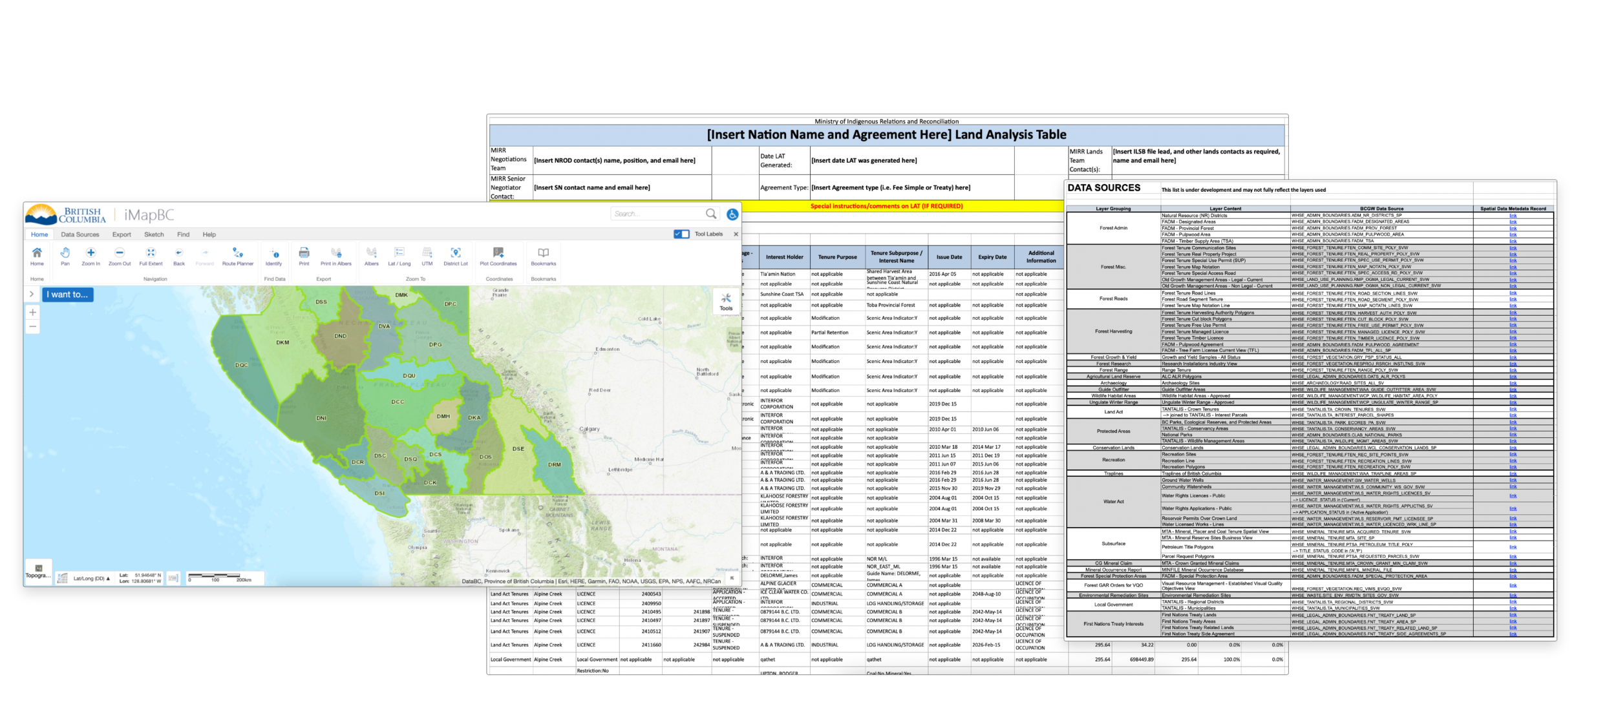Viewport: 1616px width, 726px height.
Task: Click the map zoom out minus button
Action: click(32, 327)
